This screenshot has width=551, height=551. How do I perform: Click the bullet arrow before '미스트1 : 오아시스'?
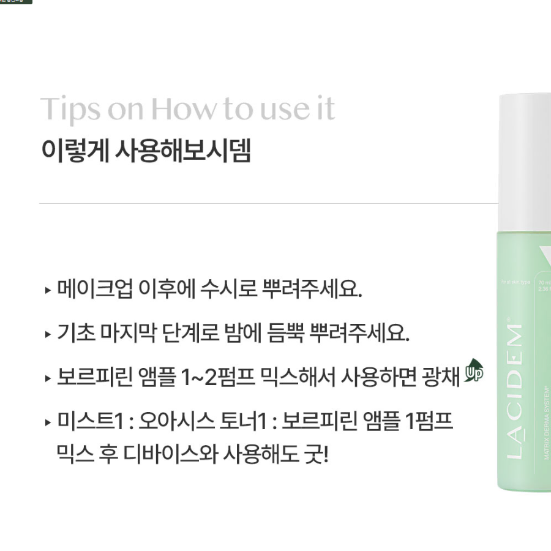point(48,422)
